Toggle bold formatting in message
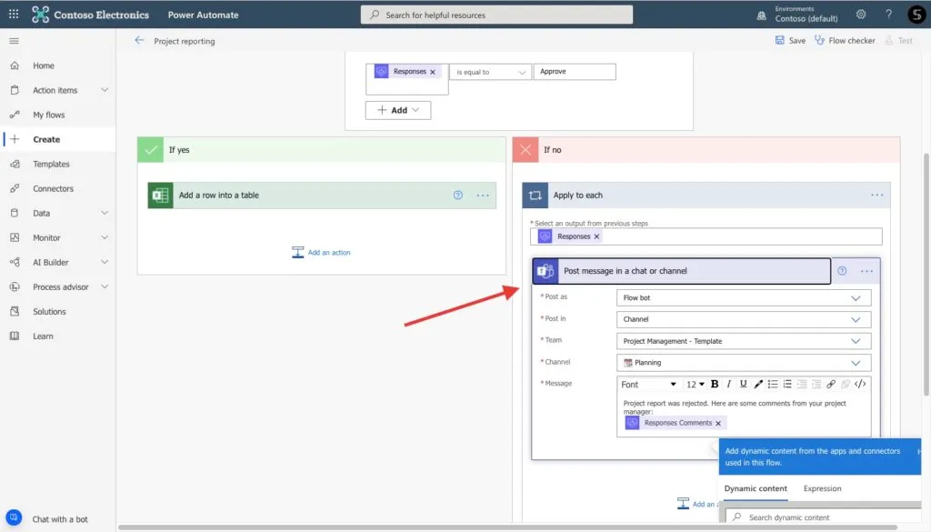Viewport: 931px width, 532px height. click(715, 384)
